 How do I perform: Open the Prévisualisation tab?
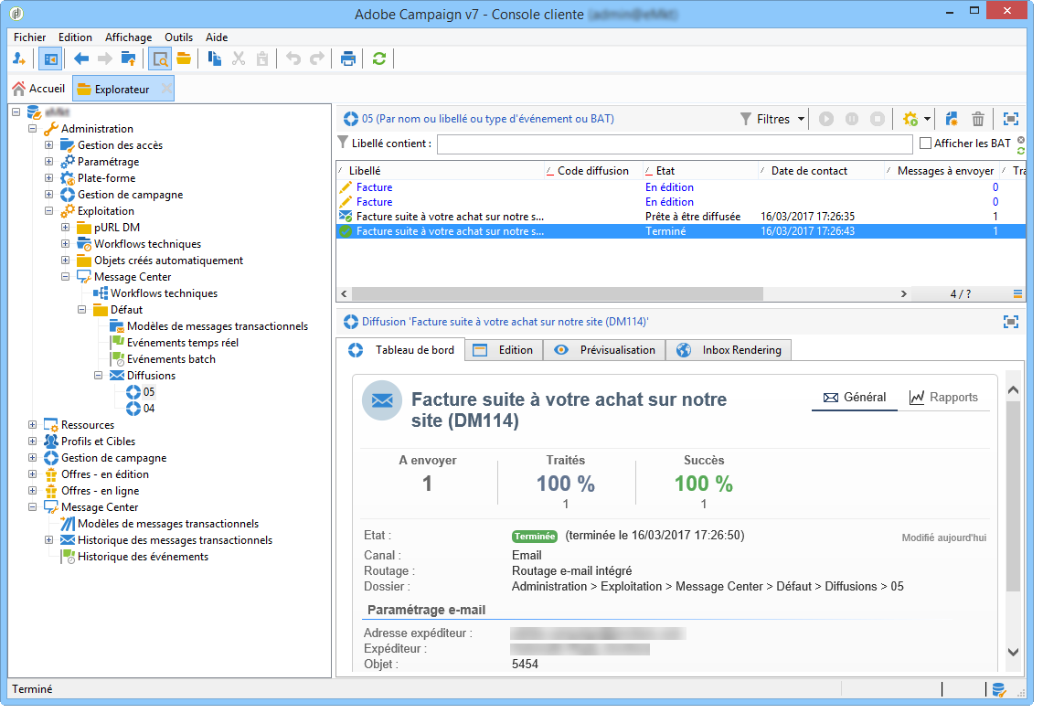[604, 350]
